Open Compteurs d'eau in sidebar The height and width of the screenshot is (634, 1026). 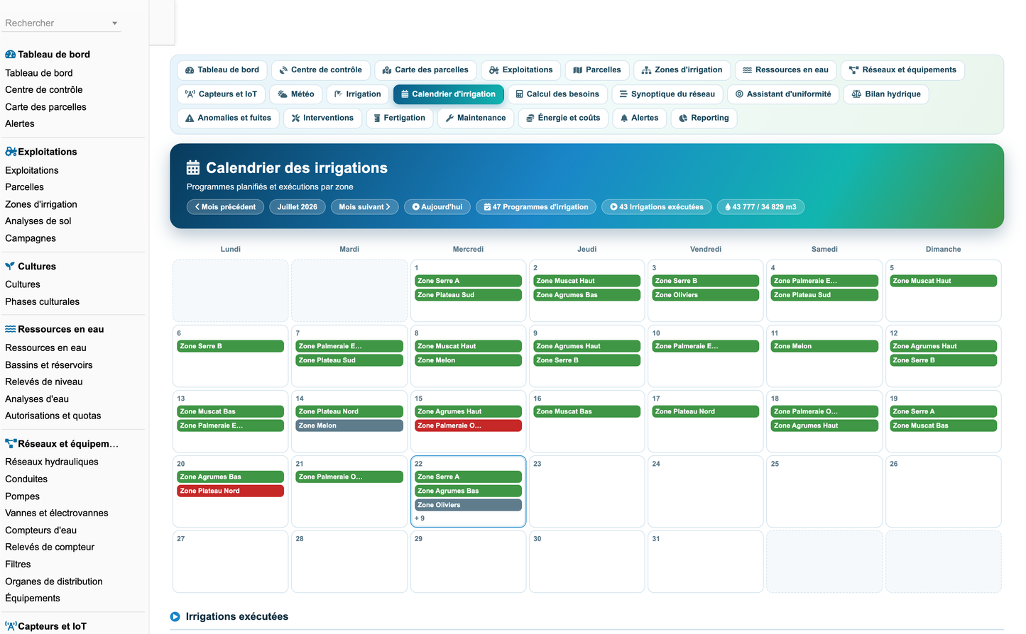41,530
